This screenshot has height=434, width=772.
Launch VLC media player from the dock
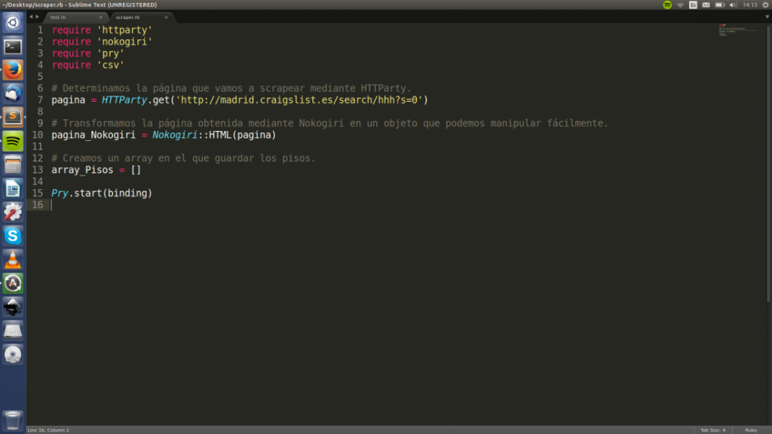[13, 259]
